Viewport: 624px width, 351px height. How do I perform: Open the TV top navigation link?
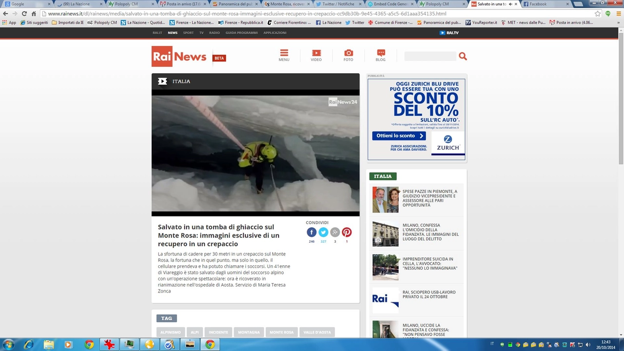coord(201,33)
